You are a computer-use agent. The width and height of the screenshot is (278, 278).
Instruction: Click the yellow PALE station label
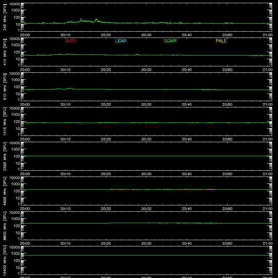[221, 41]
